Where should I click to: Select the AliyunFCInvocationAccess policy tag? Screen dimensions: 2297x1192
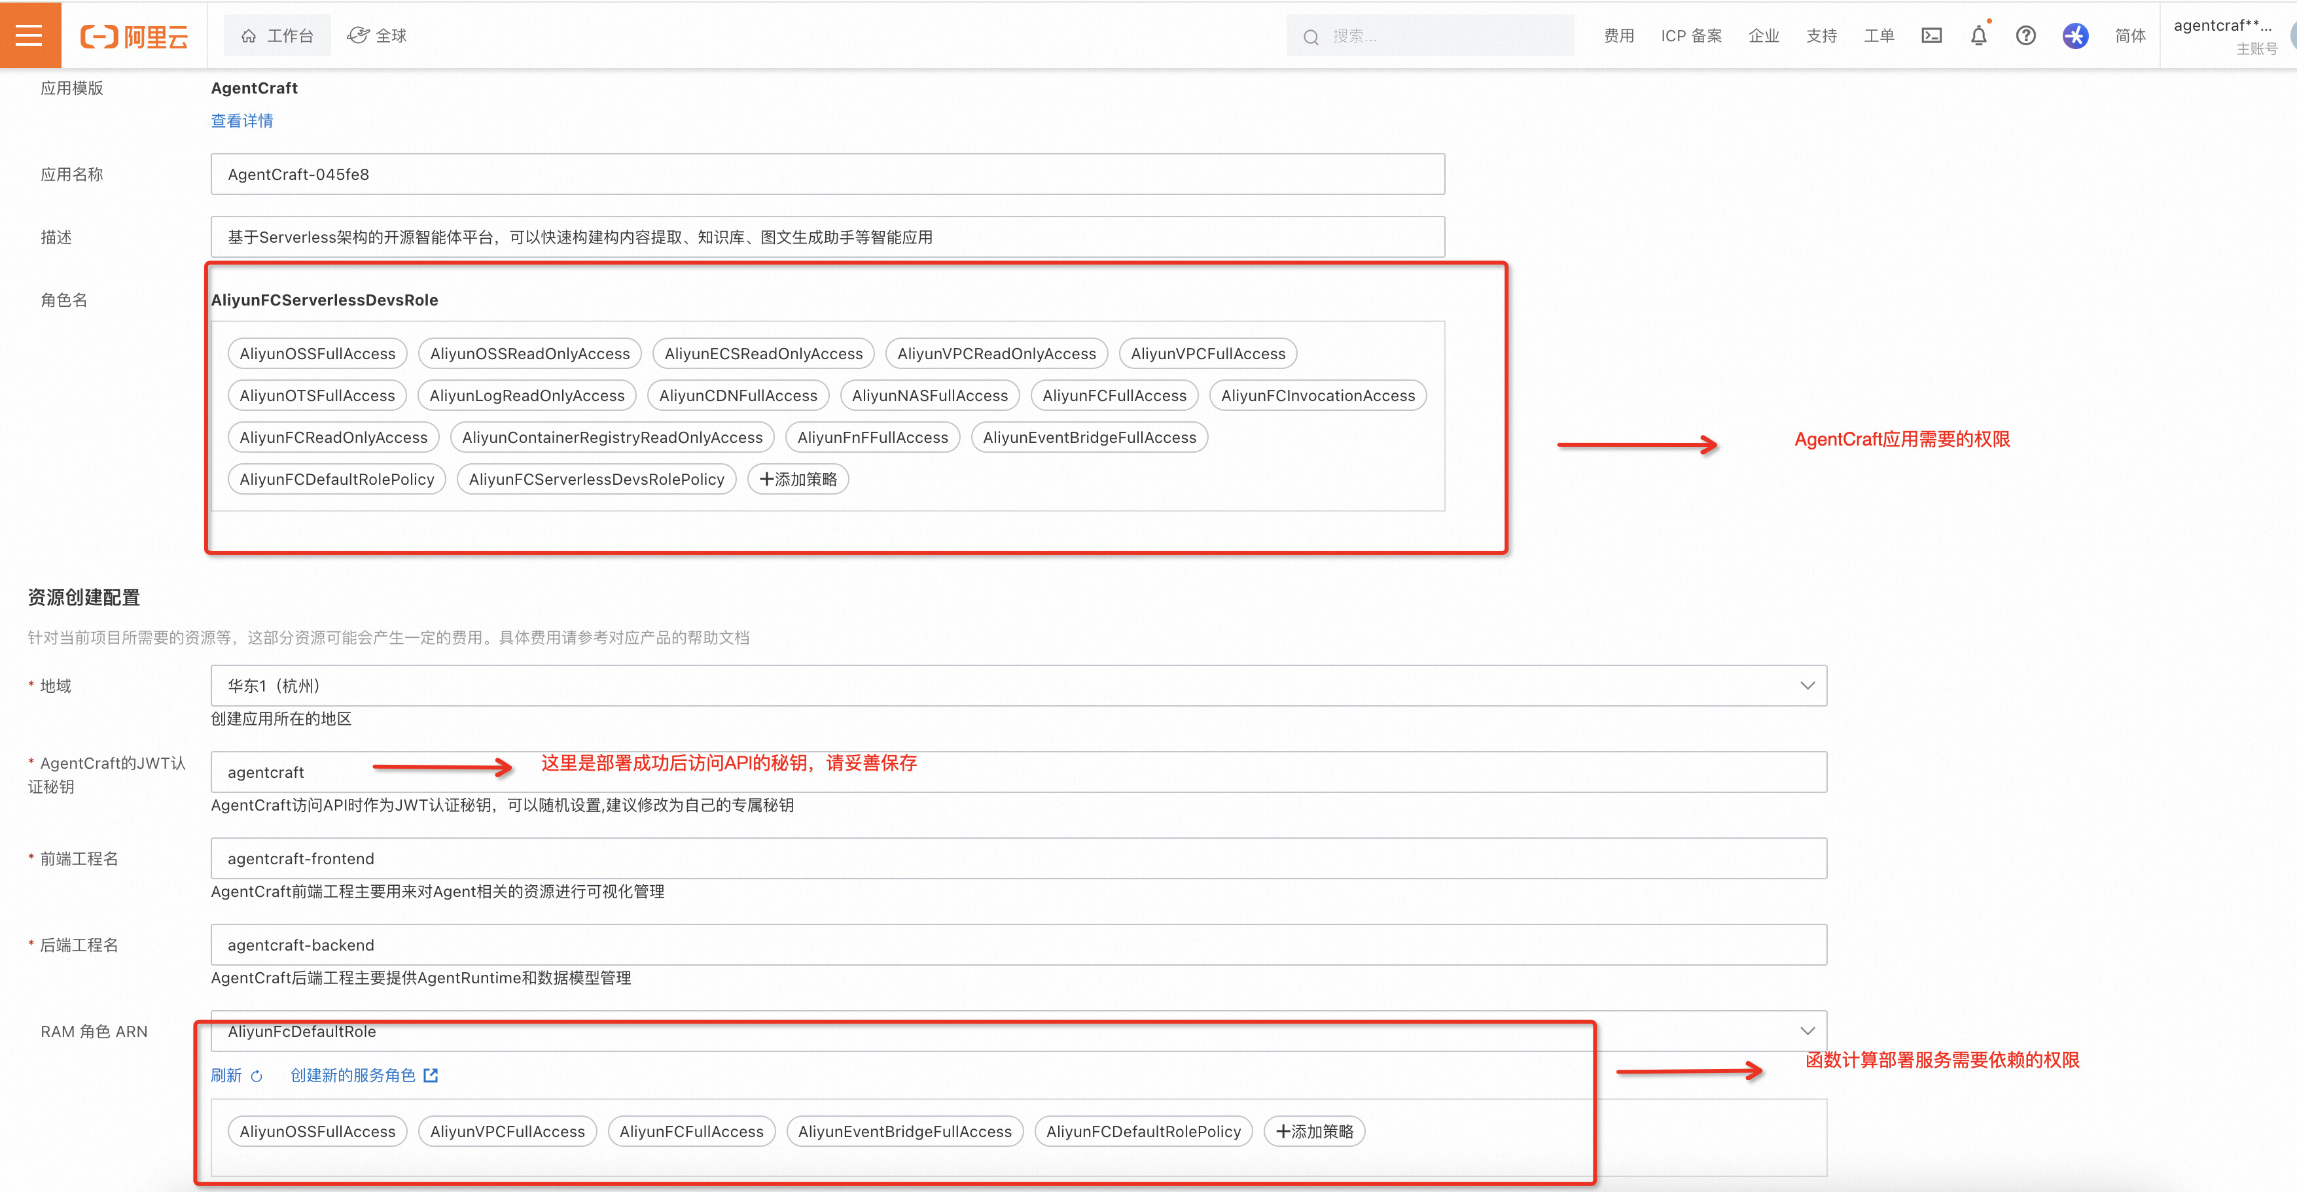(1317, 396)
